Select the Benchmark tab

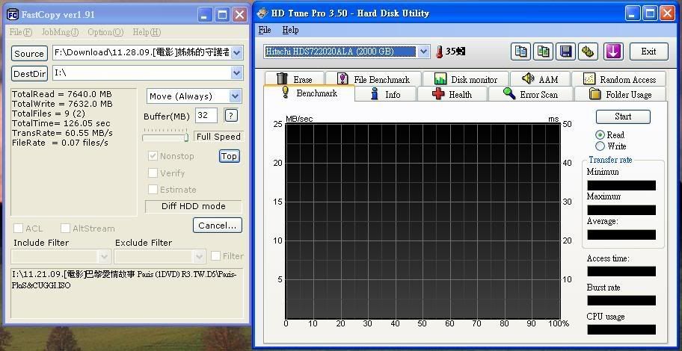(310, 93)
